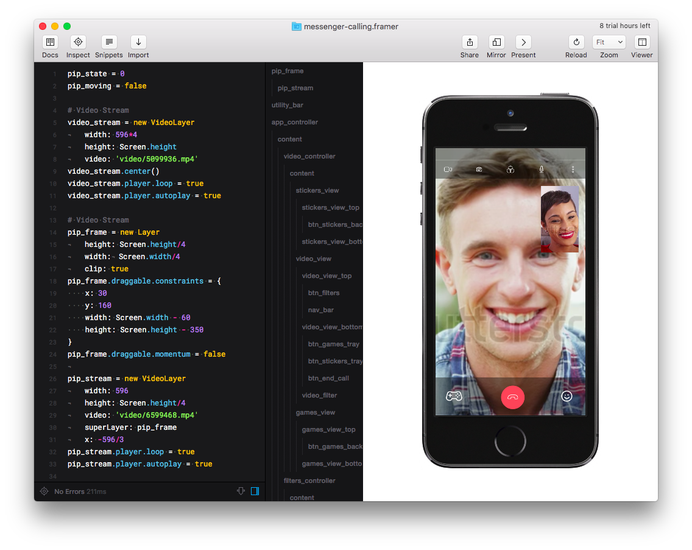Start Present mode
The width and height of the screenshot is (692, 550).
[523, 42]
